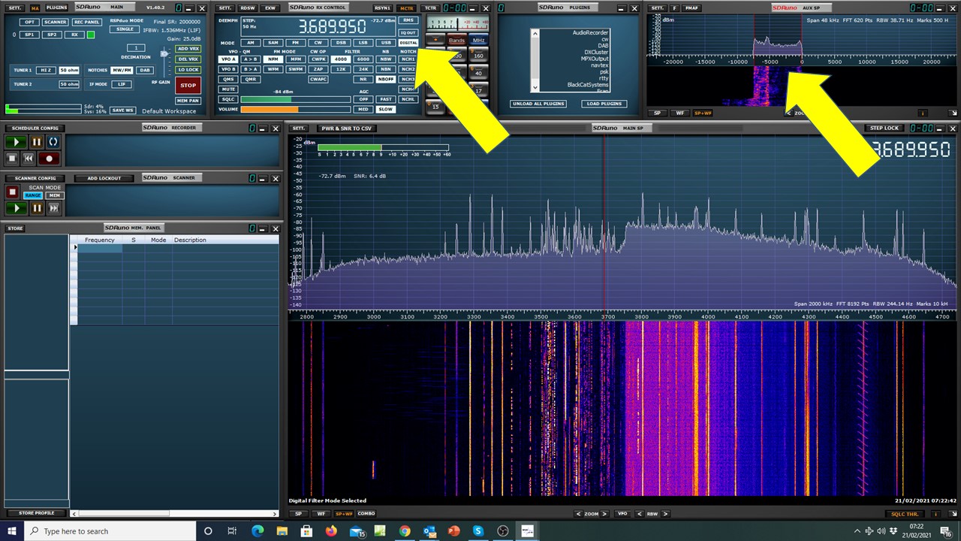This screenshot has width=961, height=541.
Task: Open Scanner Config settings
Action: tap(35, 178)
